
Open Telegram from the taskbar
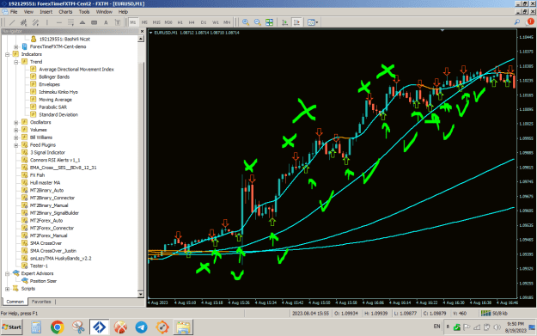pos(141,327)
